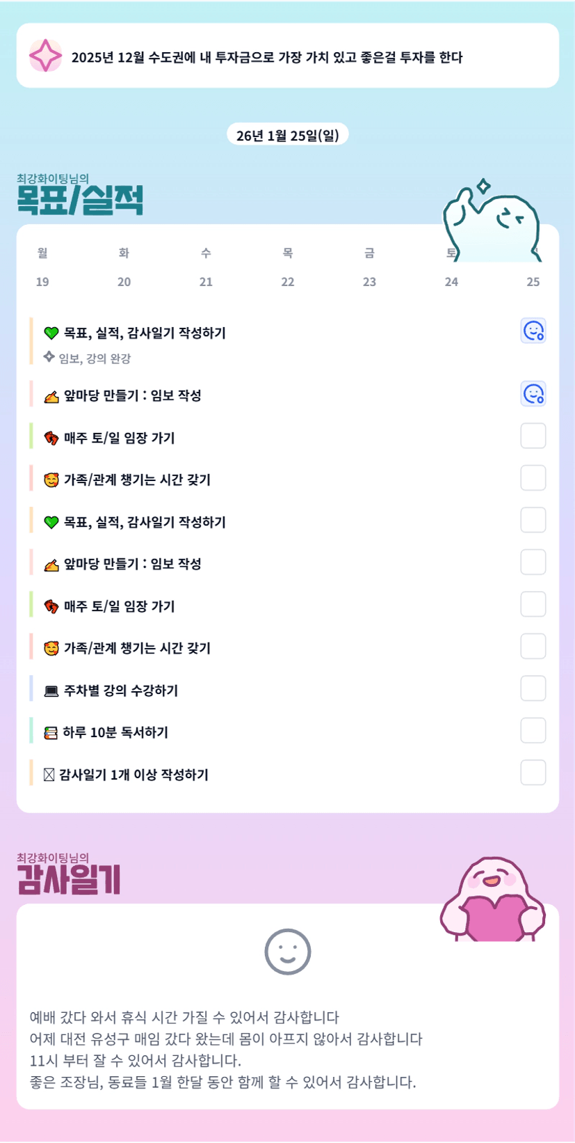The height and width of the screenshot is (1143, 575).
Task: Check the 하루 10분 독서하기 checkbox
Action: click(x=533, y=731)
